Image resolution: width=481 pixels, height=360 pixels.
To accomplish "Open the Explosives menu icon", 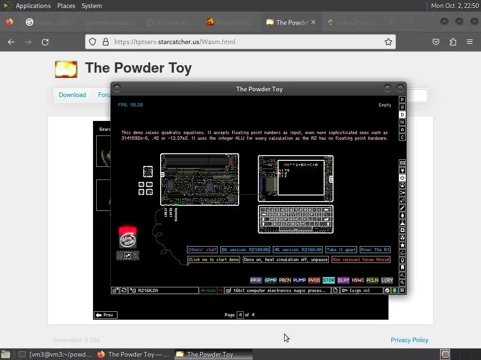I will [x=402, y=200].
